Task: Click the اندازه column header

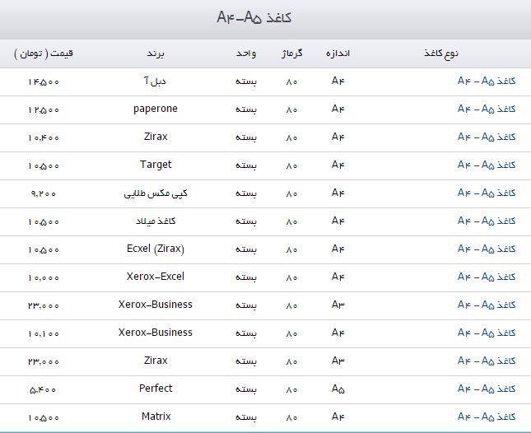Action: 338,54
